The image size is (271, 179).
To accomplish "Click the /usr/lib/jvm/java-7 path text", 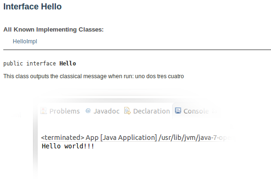I will pos(188,138).
